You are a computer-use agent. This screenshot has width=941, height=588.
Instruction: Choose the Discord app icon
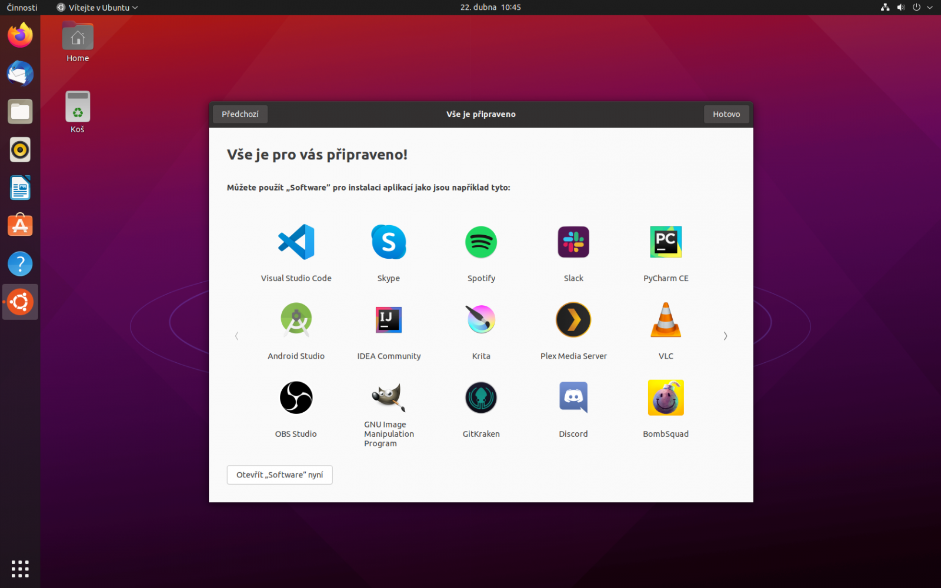click(573, 397)
